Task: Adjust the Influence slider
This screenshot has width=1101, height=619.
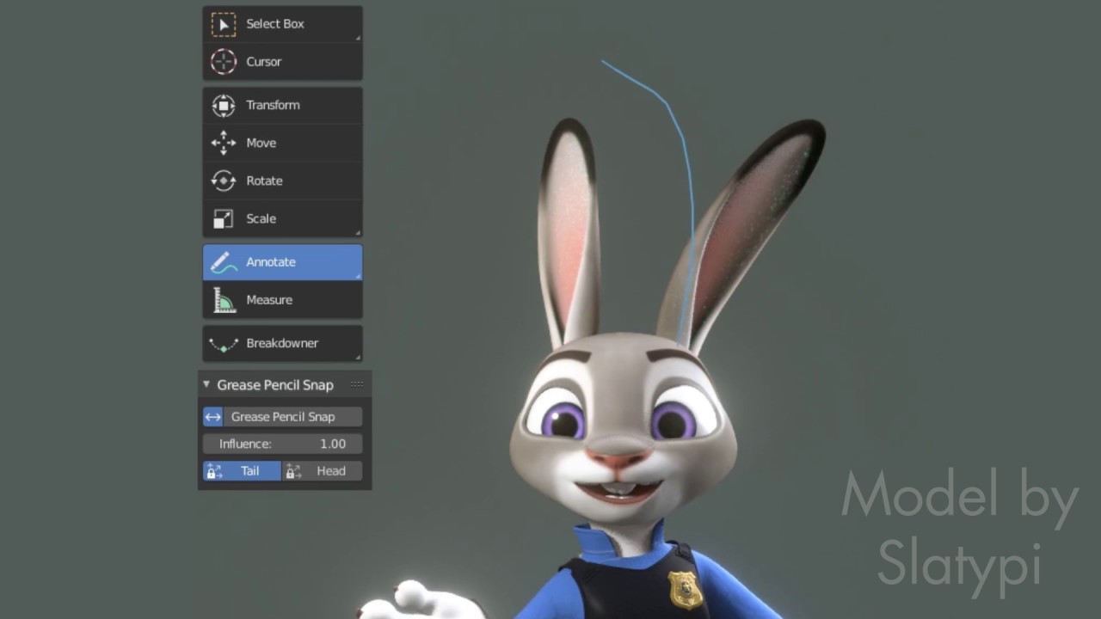Action: [x=282, y=444]
